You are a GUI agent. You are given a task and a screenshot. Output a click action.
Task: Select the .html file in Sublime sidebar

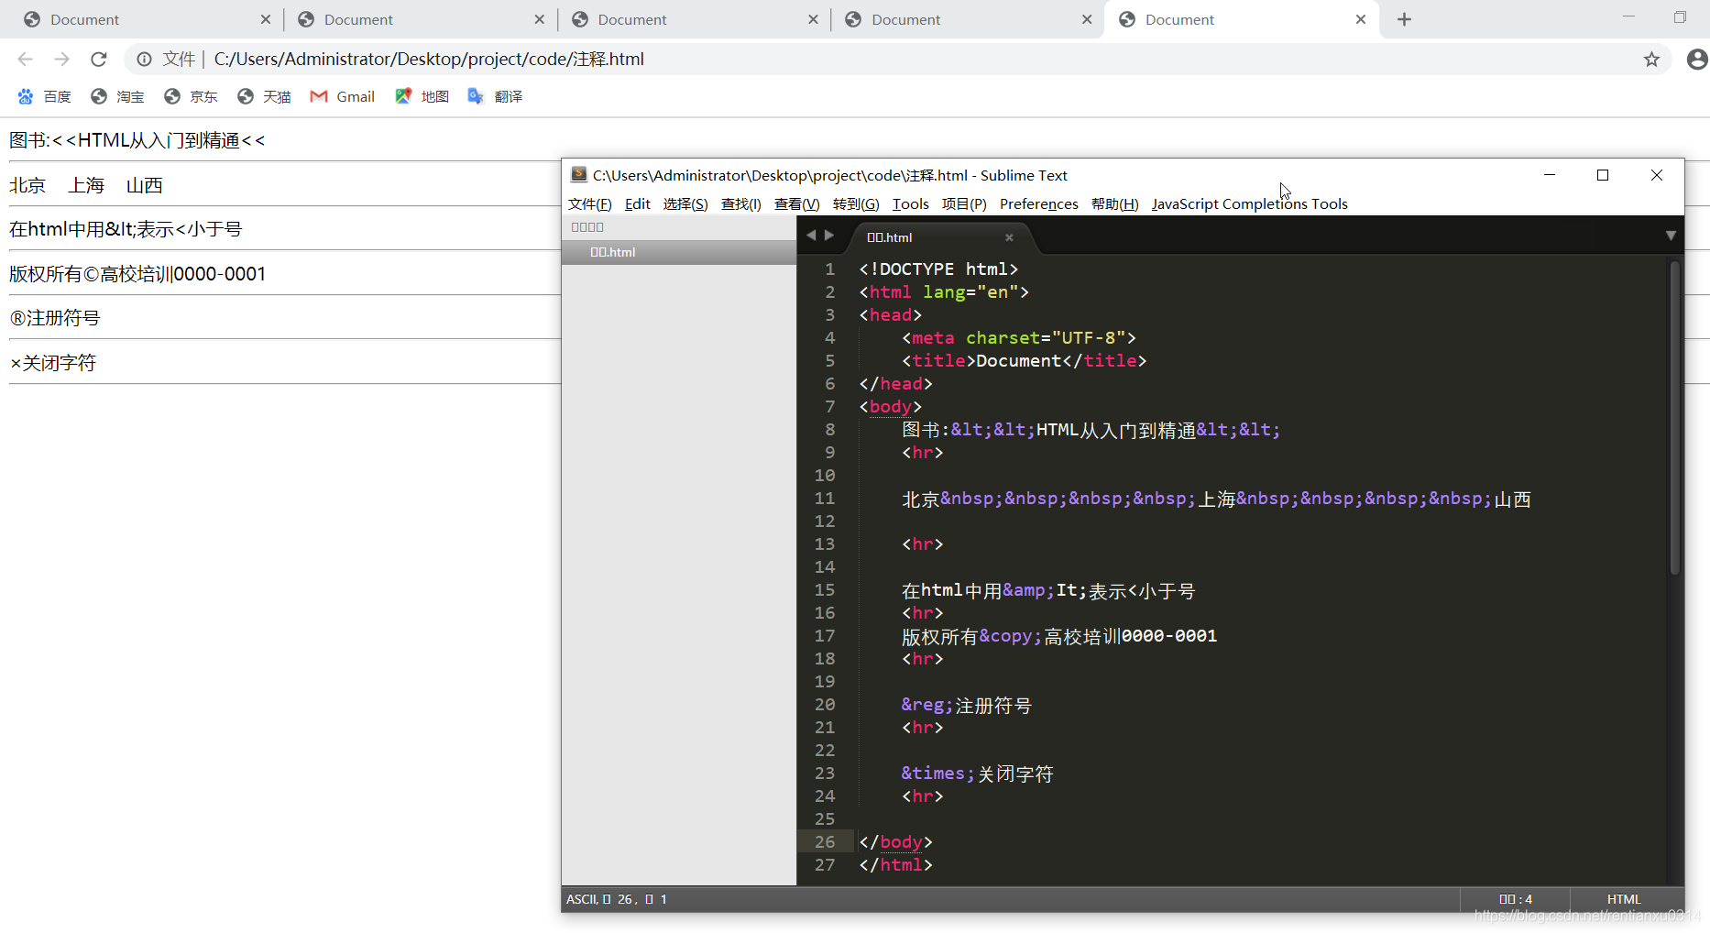point(679,252)
